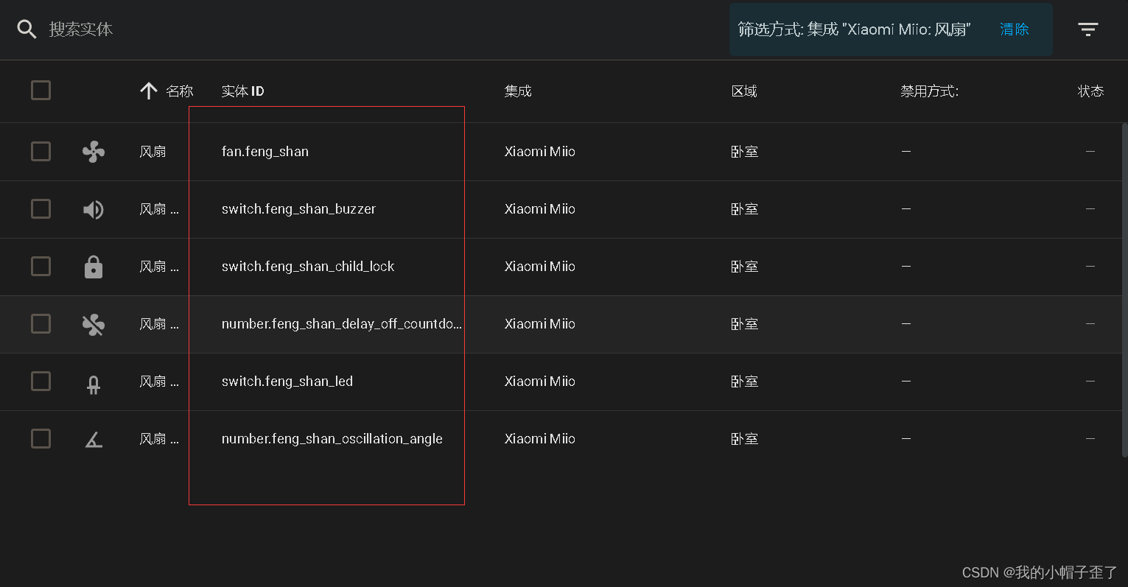This screenshot has width=1128, height=587.
Task: Click Xiaomi Miio in the feng_shan_led row
Action: (x=540, y=382)
